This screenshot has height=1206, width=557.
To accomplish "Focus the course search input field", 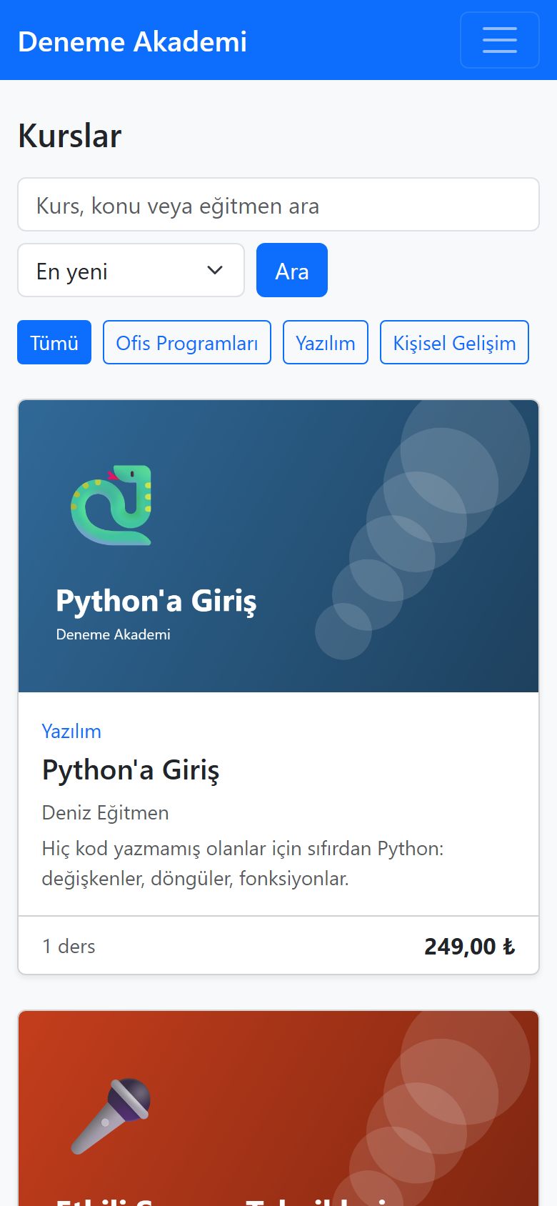I will (278, 205).
